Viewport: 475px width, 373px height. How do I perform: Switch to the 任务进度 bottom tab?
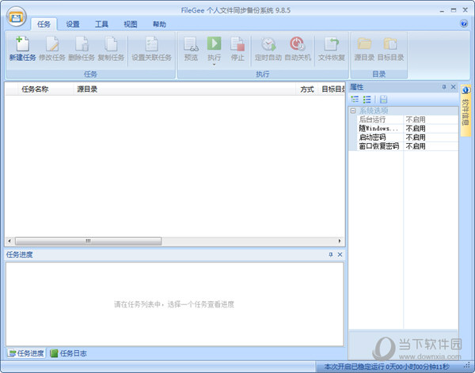[x=26, y=353]
